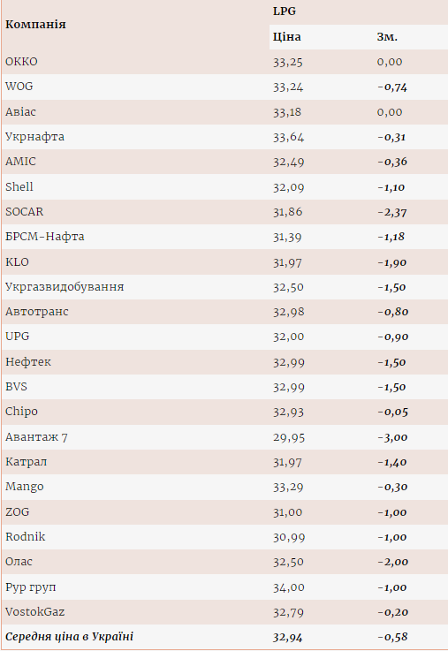This screenshot has height=651, width=448.
Task: Select the Ціна subheader
Action: point(286,37)
